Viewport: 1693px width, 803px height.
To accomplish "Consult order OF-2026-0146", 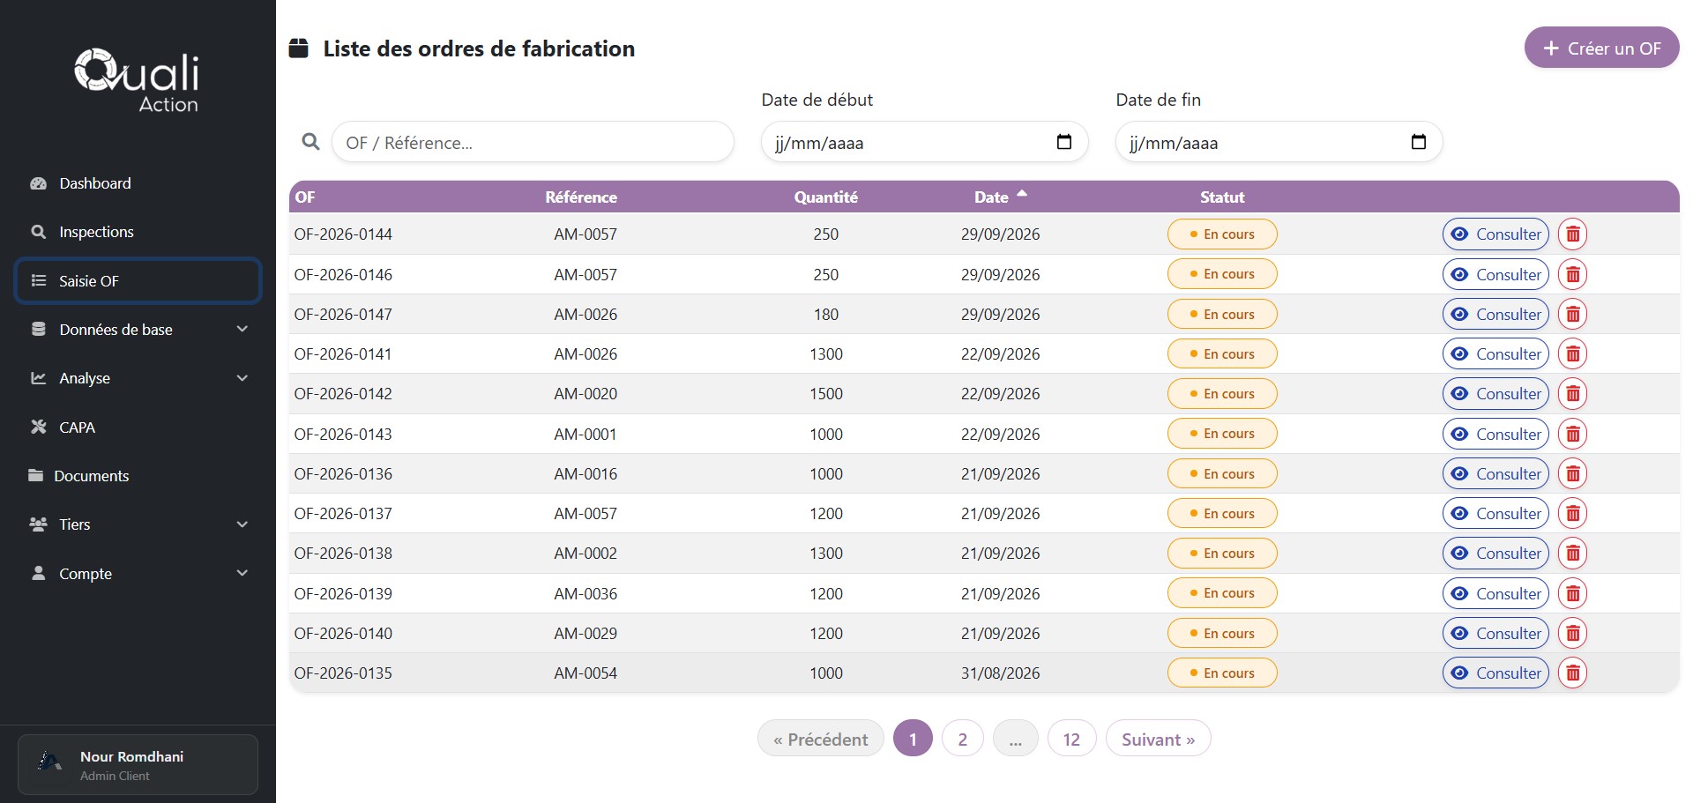I will pyautogui.click(x=1495, y=274).
